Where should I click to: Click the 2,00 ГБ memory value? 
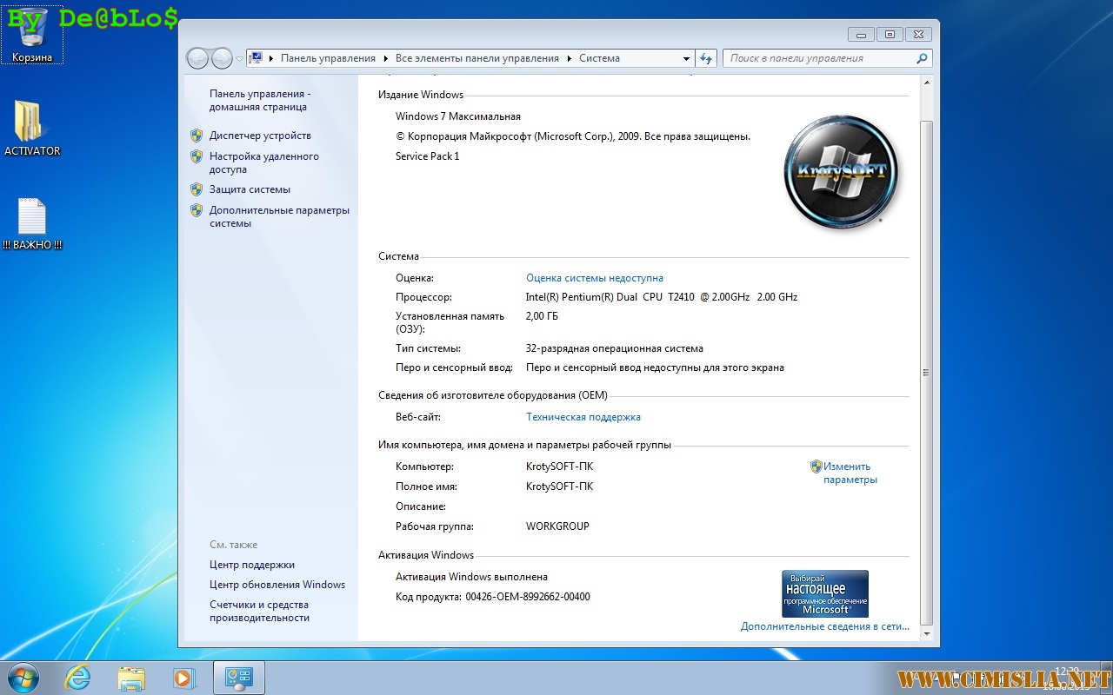(542, 316)
